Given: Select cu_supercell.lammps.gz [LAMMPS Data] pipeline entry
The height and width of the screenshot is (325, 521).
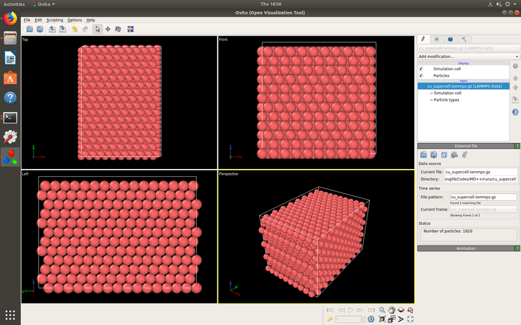Looking at the screenshot, I should [x=464, y=86].
